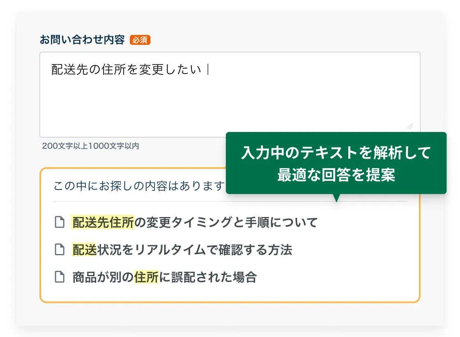The width and height of the screenshot is (460, 337).
Task: Open 配送先住所の変更タイミングと手順について article
Action: [x=195, y=222]
